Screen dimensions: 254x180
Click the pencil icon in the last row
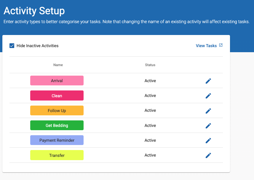208,155
